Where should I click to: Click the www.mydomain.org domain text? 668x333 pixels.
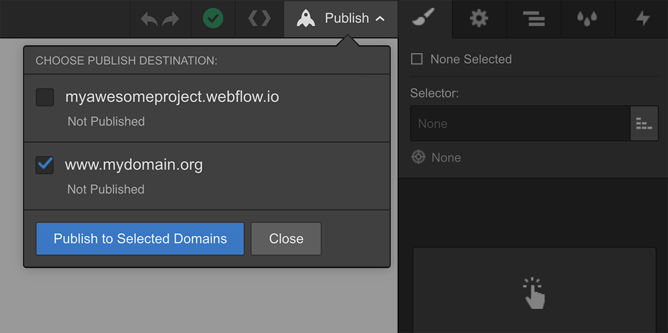tap(133, 164)
